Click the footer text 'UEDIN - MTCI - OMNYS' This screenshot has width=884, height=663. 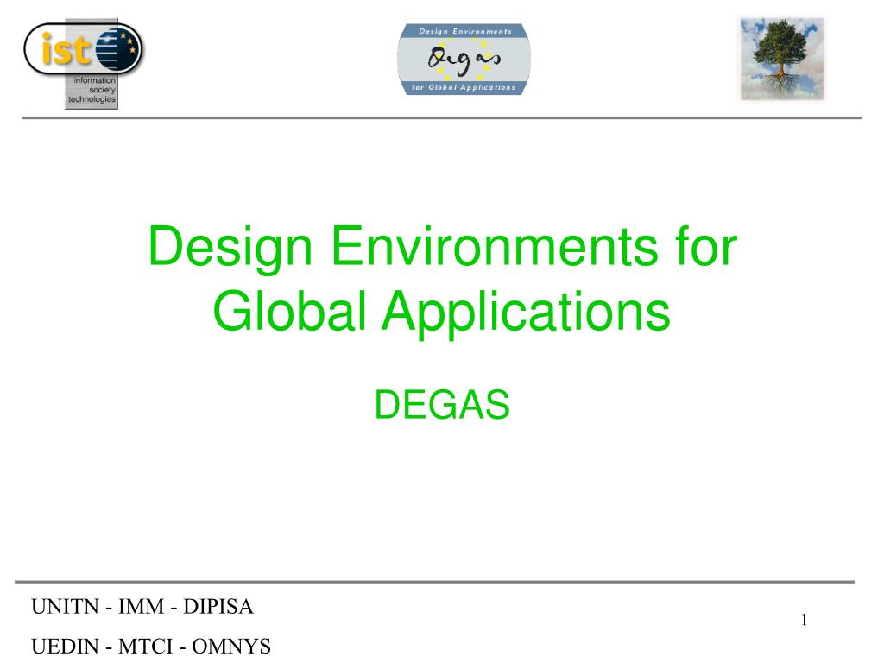coord(151,646)
